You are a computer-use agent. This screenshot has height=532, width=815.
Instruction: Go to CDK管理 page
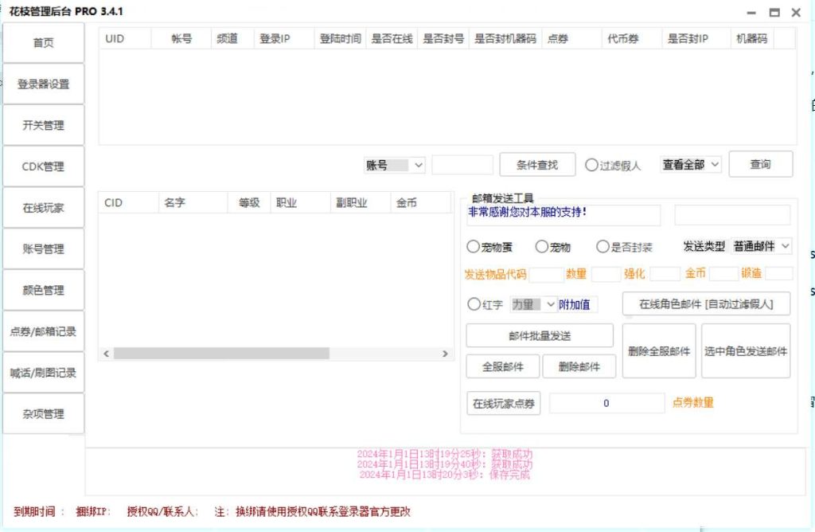click(44, 167)
